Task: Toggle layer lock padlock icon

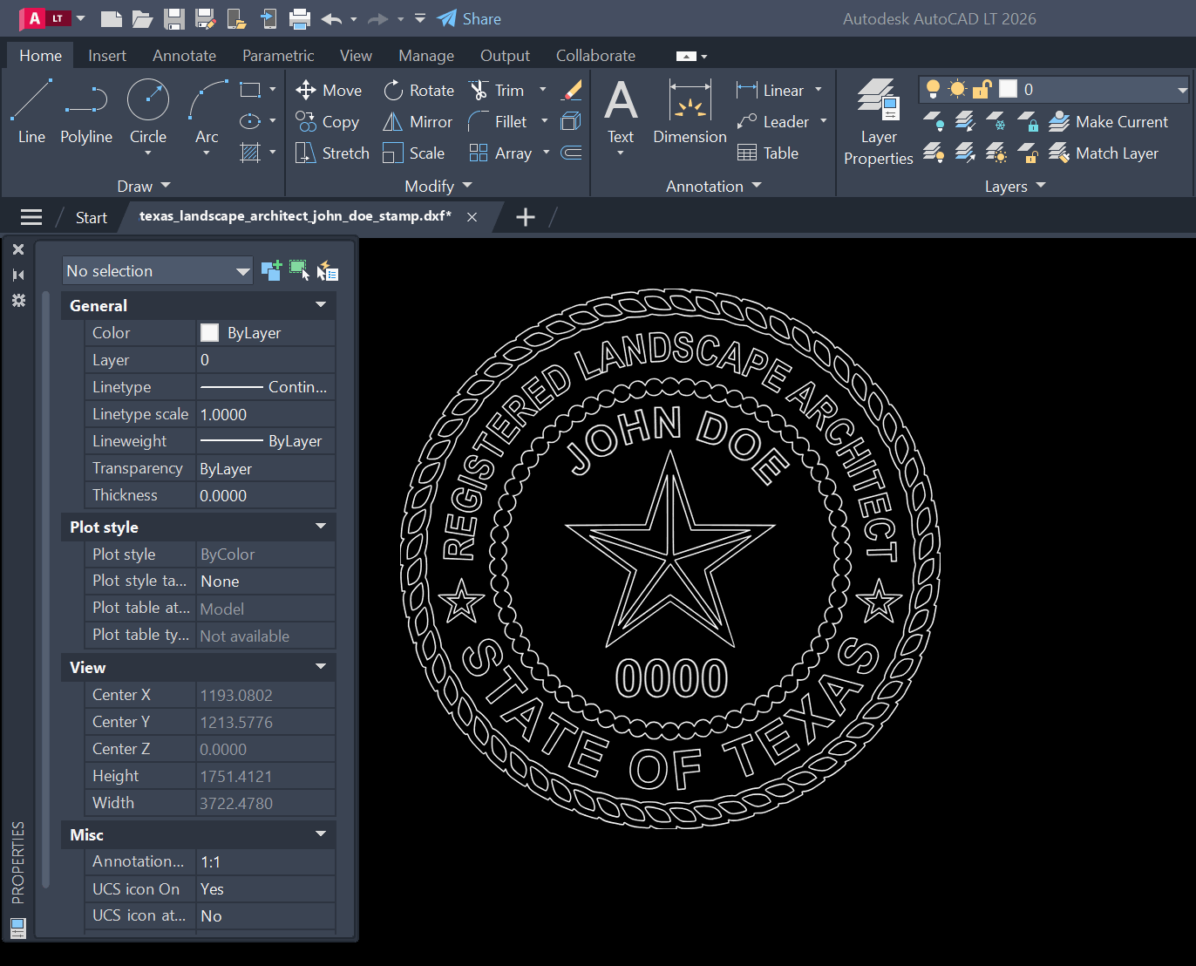Action: (x=982, y=89)
